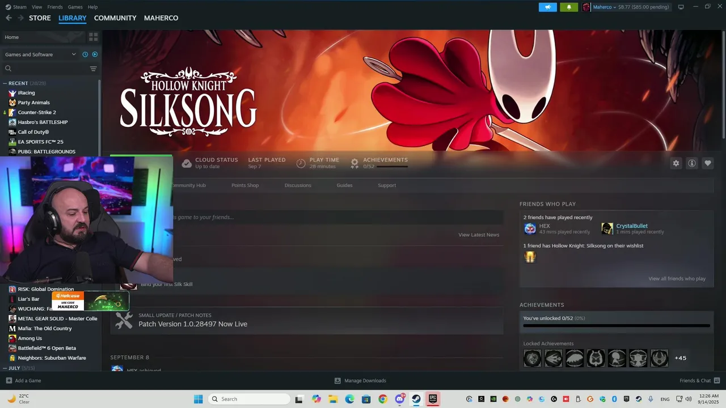Add Silksong to favorites heart

point(708,163)
